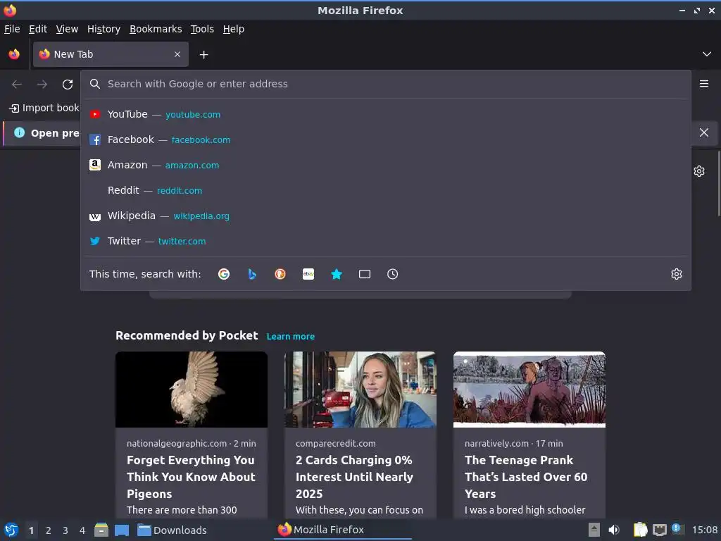Click the 15:08 clock in taskbar
The image size is (721, 541).
click(x=704, y=530)
